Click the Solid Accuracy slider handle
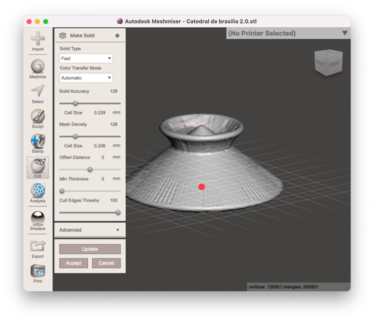 coord(76,103)
